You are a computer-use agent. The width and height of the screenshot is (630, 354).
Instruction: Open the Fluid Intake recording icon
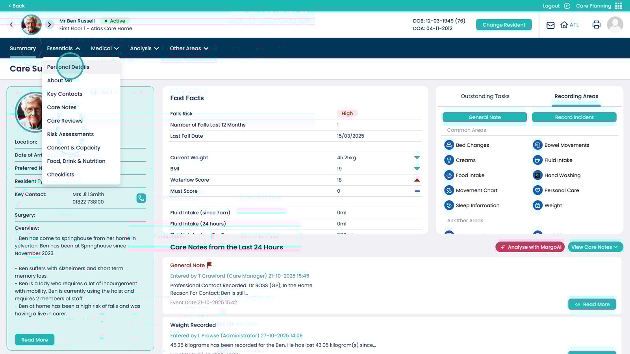click(537, 160)
